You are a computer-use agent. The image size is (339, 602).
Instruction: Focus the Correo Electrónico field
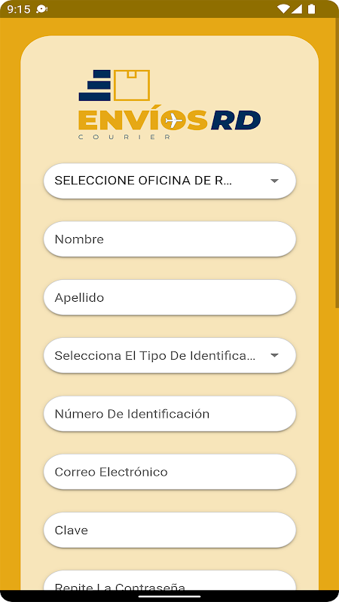pyautogui.click(x=169, y=472)
